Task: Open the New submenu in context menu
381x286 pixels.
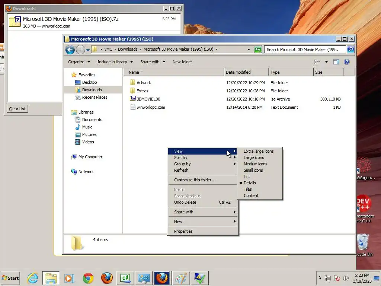Action: pyautogui.click(x=203, y=222)
